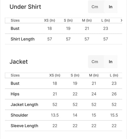Click the 15.5 L shoulder value
Image resolution: width=127 pixels, height=139 pixels.
pyautogui.click(x=114, y=115)
